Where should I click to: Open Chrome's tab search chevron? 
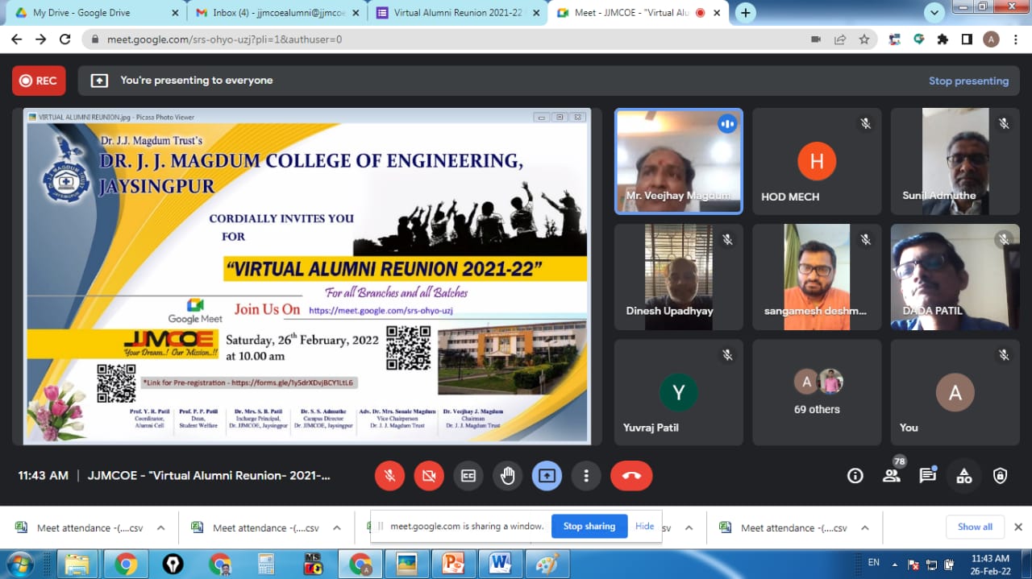[934, 12]
